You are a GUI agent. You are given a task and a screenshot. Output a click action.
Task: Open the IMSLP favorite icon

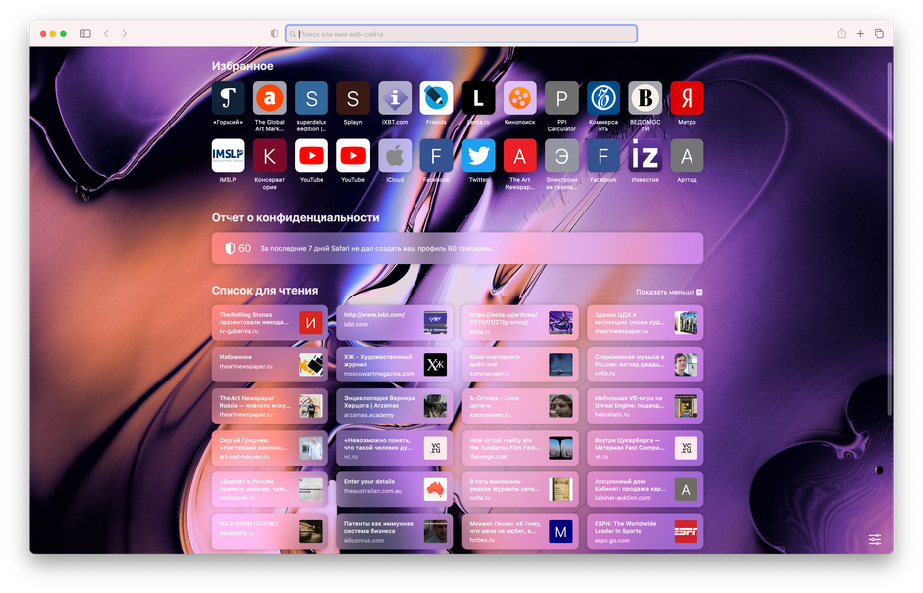(x=228, y=156)
